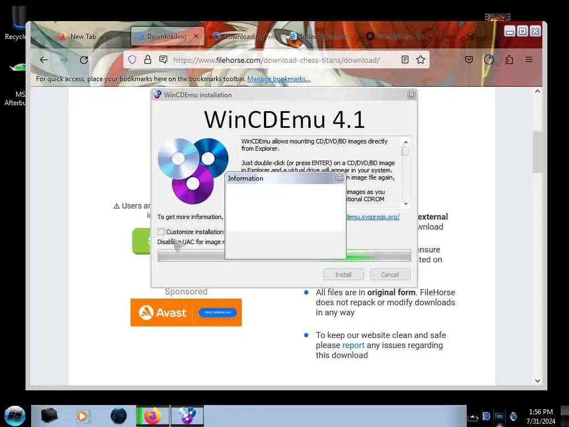
Task: Reload the page in Firefox
Action: [84, 60]
